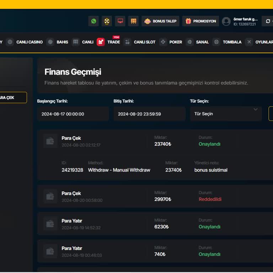Open account name ömer faruk g...

click(246, 19)
